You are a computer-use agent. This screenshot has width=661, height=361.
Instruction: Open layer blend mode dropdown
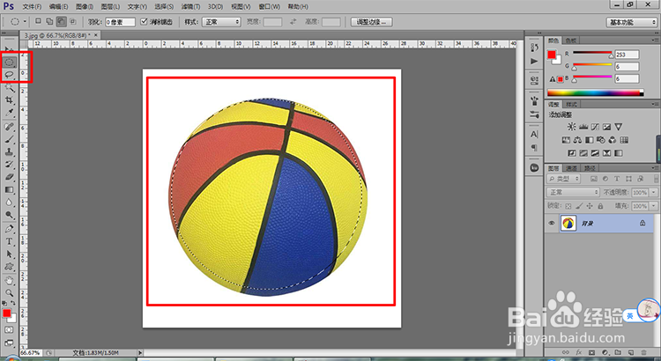click(573, 192)
